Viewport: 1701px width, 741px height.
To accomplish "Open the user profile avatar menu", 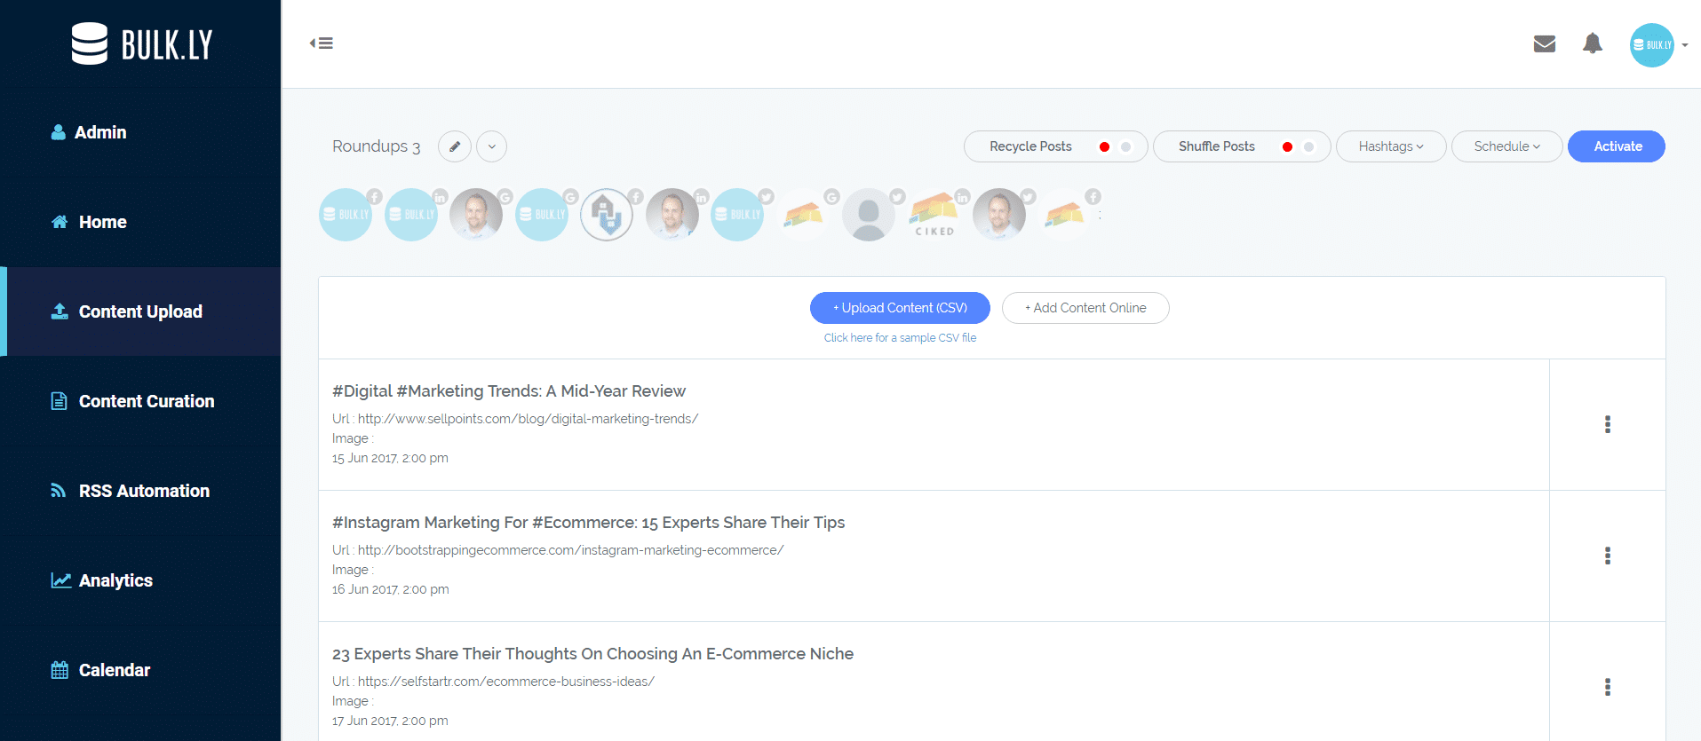I will tap(1657, 45).
